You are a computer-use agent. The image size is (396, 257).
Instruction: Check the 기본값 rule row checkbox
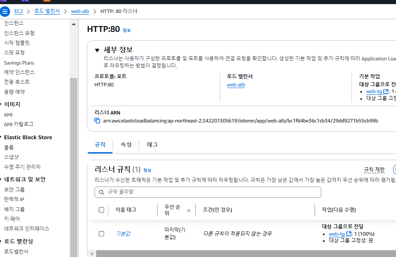[102, 234]
